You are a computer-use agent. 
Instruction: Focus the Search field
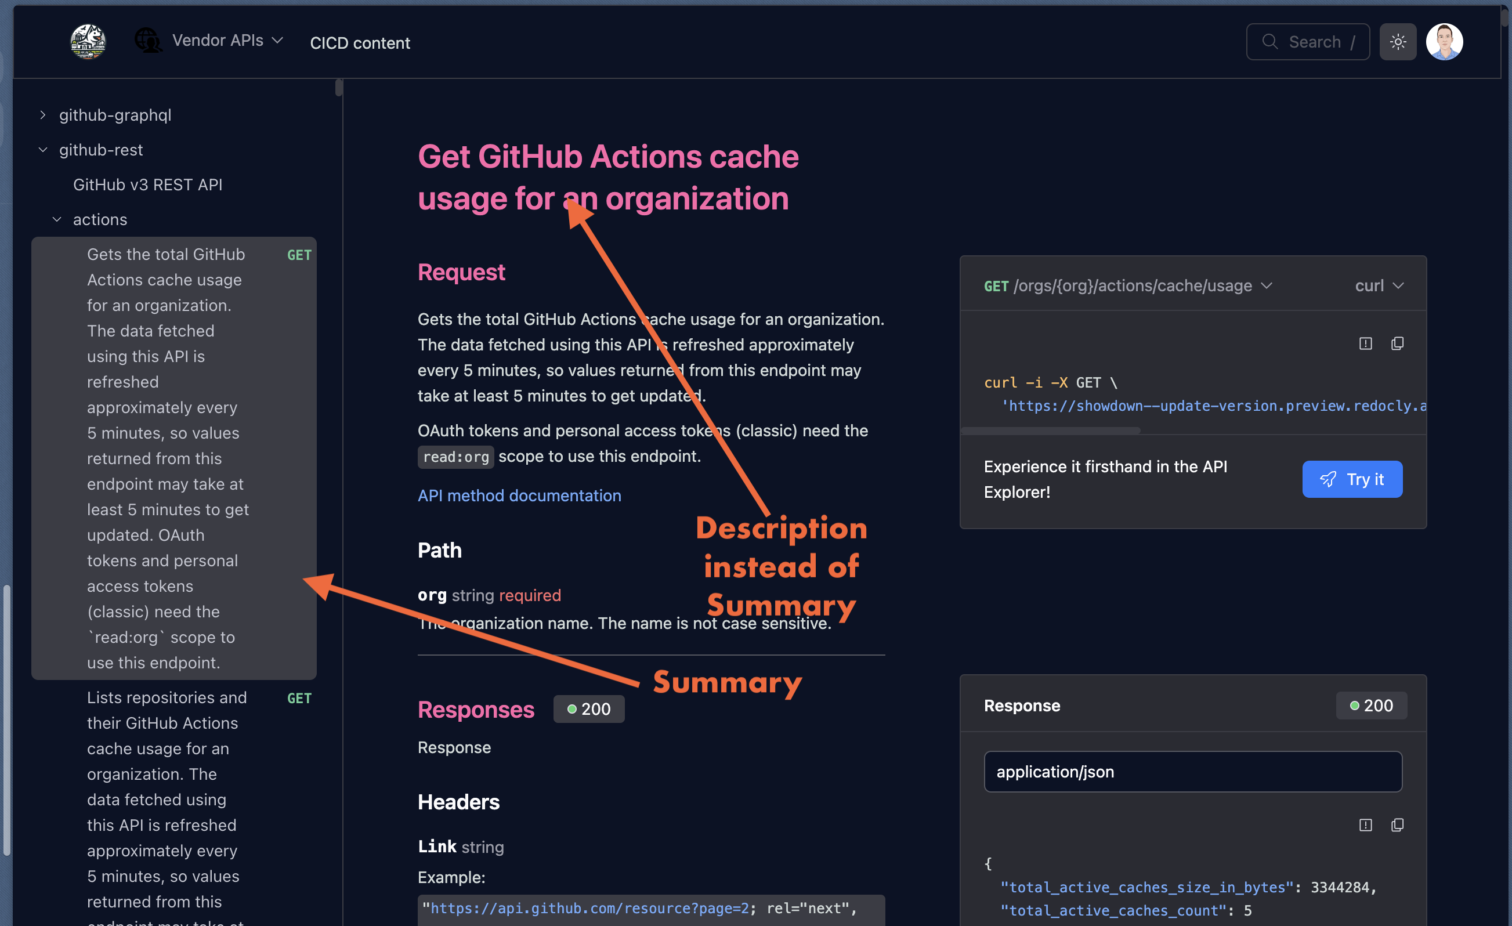(1308, 42)
